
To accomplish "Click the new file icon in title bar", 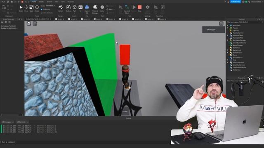I will click(8, 2).
